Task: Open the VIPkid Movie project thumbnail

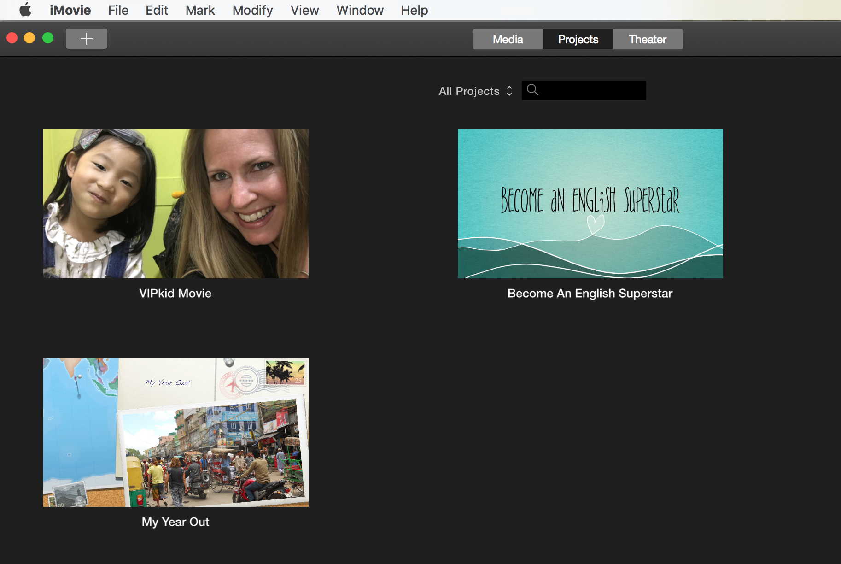Action: click(x=176, y=203)
